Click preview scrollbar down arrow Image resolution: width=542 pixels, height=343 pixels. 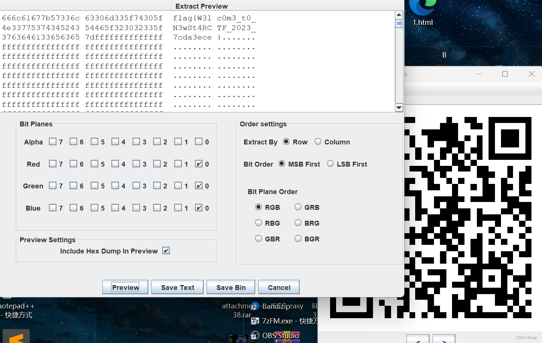pyautogui.click(x=399, y=108)
